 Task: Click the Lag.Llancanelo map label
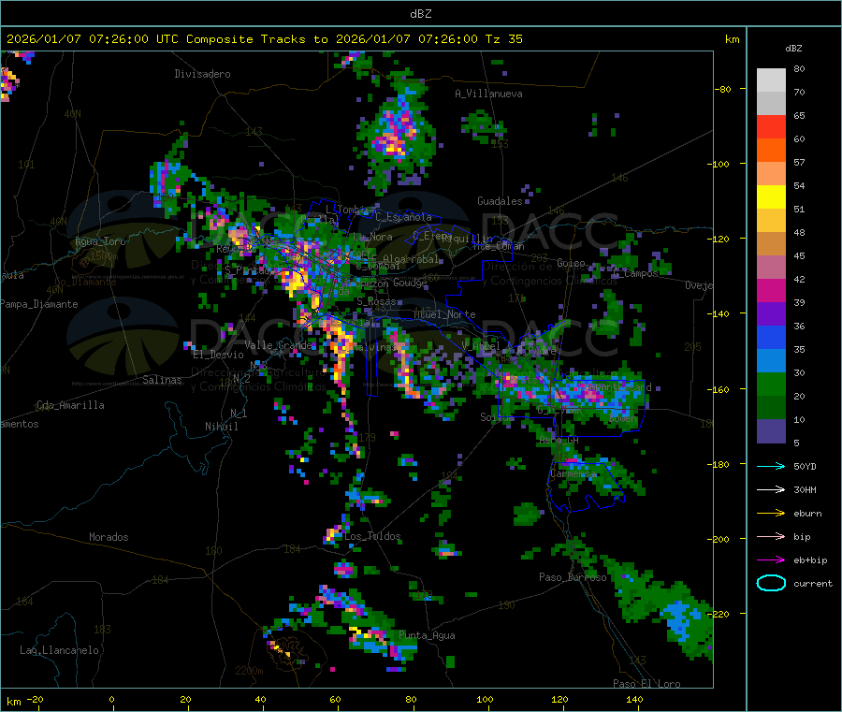click(59, 650)
